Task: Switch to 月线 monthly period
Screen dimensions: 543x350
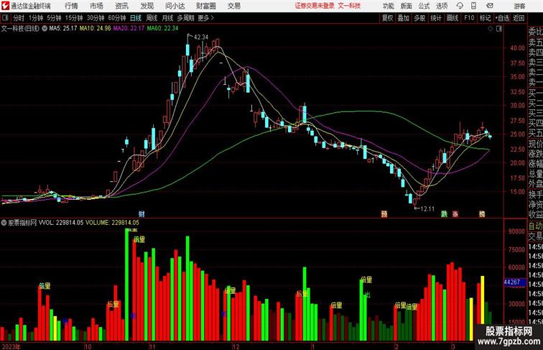Action: click(x=167, y=18)
